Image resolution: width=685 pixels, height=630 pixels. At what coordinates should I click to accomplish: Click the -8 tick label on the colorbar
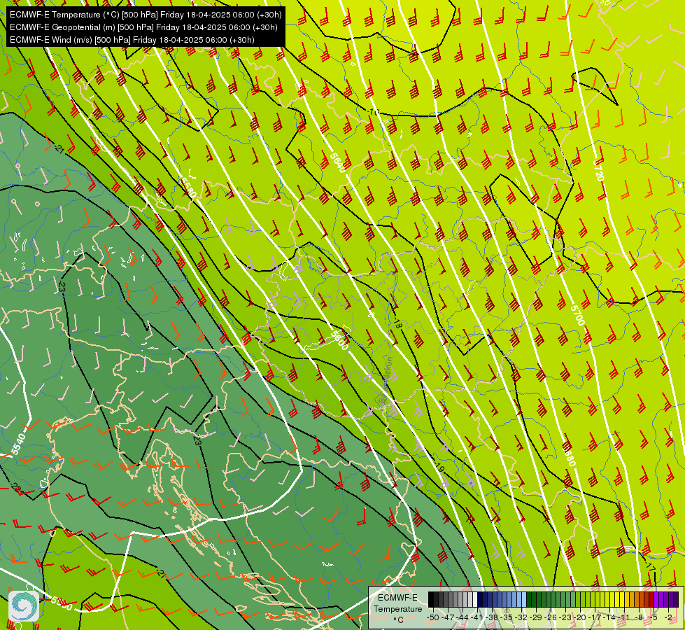point(639,617)
